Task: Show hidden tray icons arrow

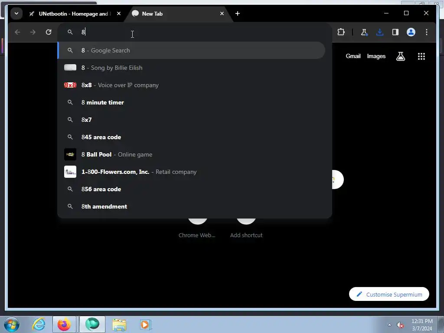Action: click(389, 325)
